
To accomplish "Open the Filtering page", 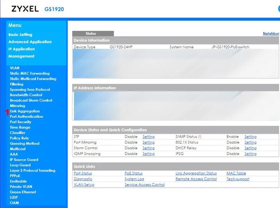I will (x=16, y=84).
